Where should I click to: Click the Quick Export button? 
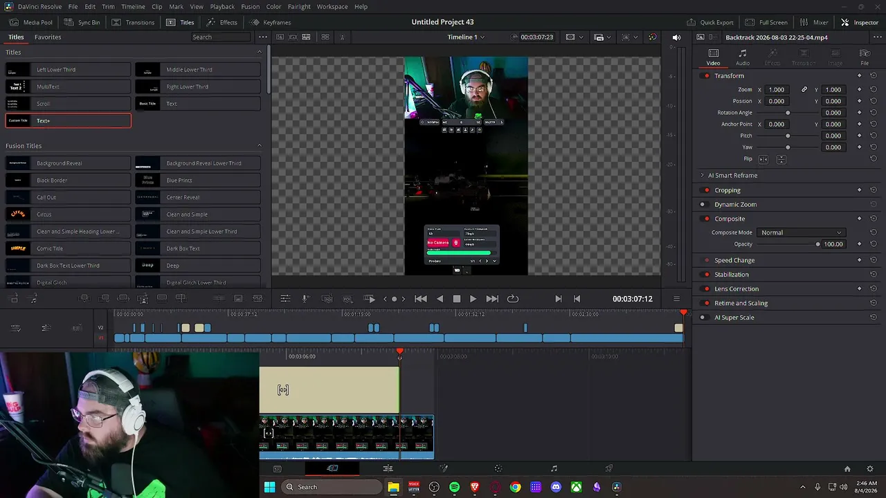click(x=709, y=22)
